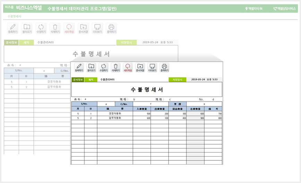The height and width of the screenshot is (183, 301).
Task: Click the 수정하기 arrows icon in the front panel
Action: point(103,67)
